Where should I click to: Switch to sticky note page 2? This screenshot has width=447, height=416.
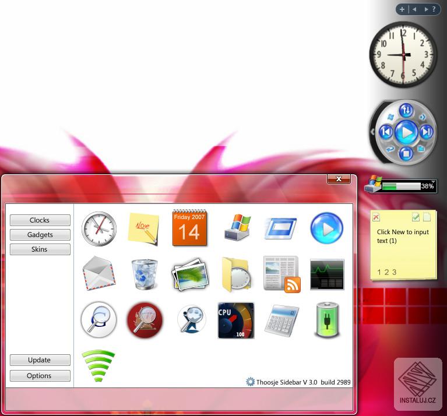click(386, 272)
